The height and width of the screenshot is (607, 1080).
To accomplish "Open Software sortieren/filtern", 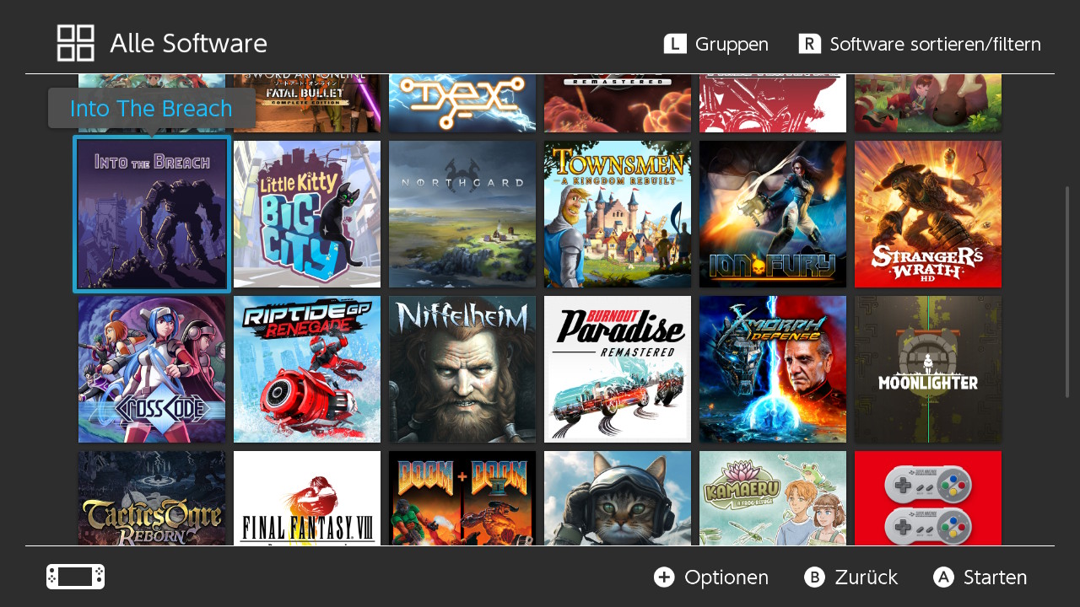I will click(x=935, y=44).
